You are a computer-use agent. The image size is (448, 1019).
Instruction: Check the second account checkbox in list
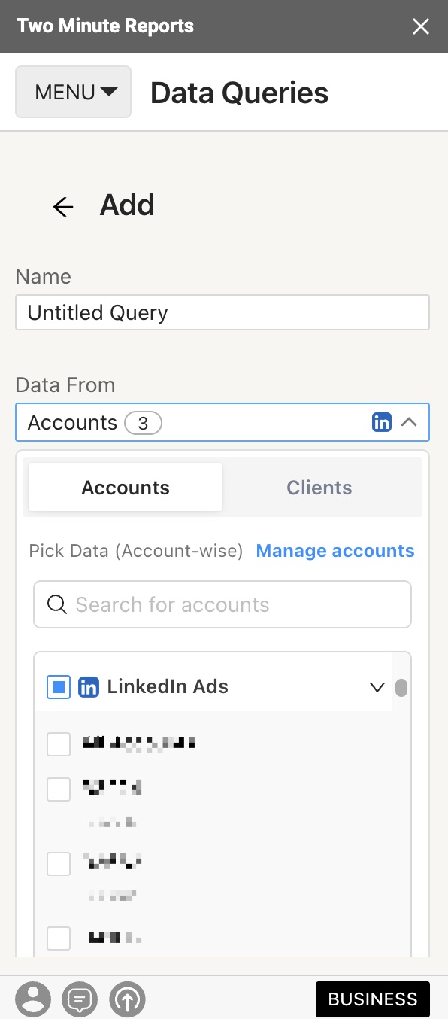click(59, 789)
